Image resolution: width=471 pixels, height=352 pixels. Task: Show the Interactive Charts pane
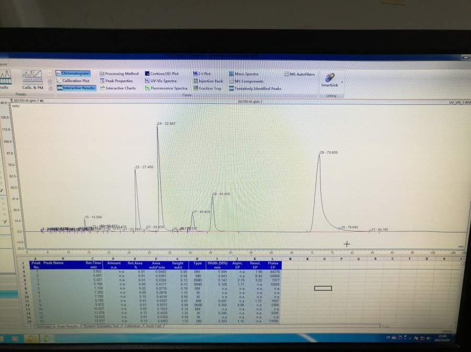coord(118,88)
